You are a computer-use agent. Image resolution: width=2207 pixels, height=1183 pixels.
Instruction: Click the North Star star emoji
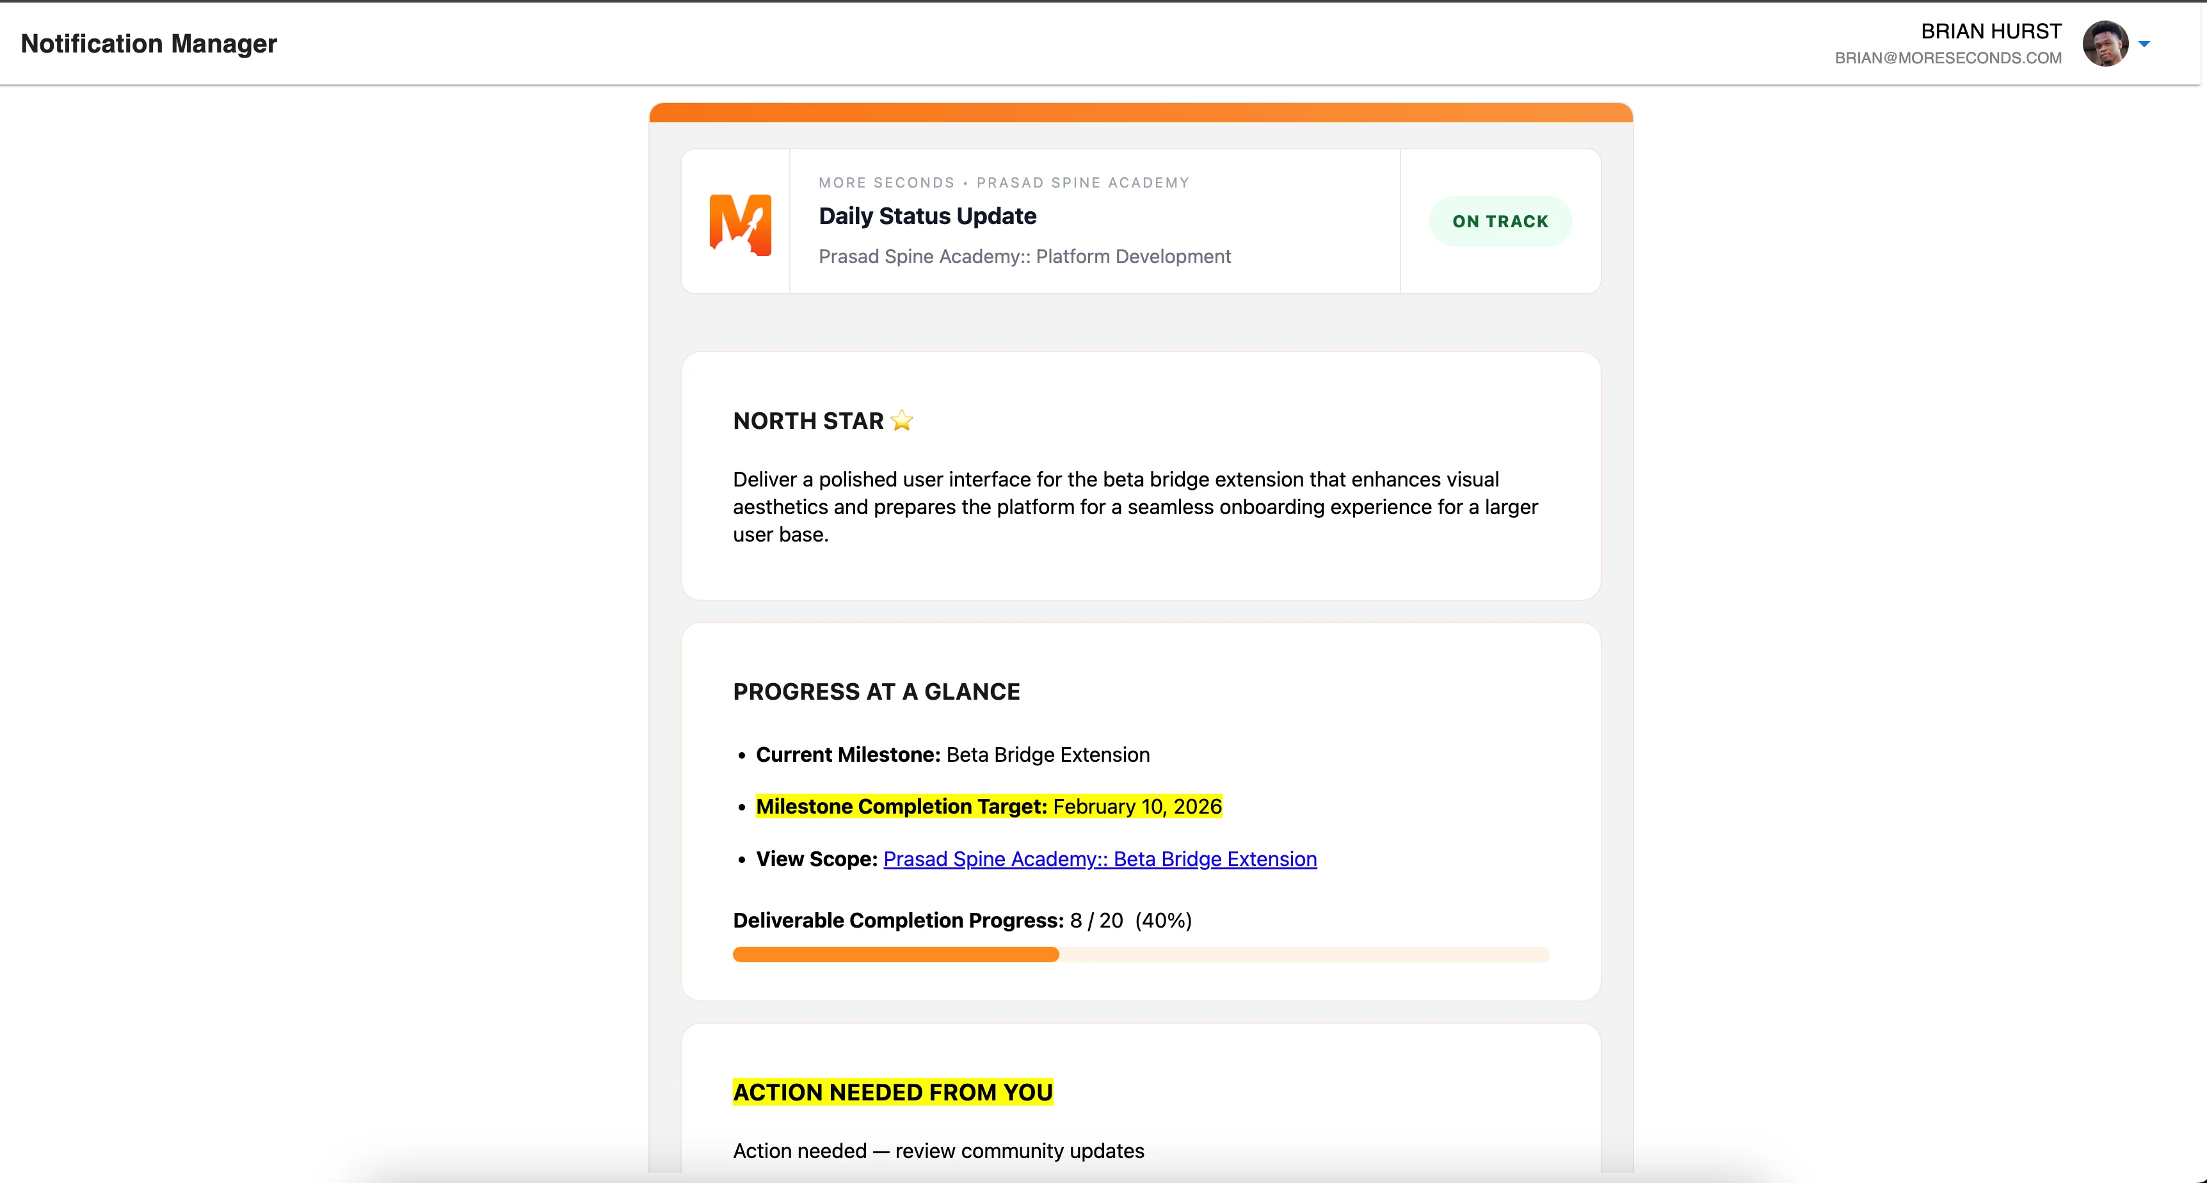click(x=901, y=421)
